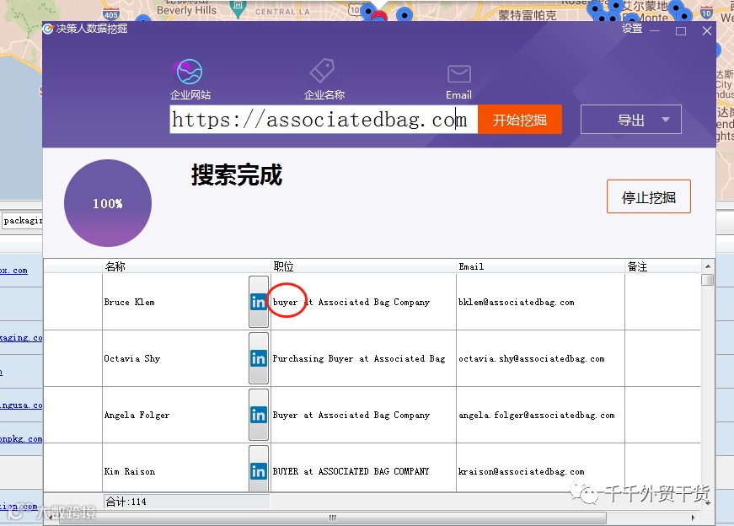
Task: Open the 设置 settings menu
Action: tap(632, 29)
